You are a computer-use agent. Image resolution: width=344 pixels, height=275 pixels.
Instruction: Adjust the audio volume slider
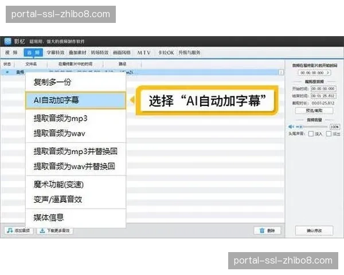311,127
